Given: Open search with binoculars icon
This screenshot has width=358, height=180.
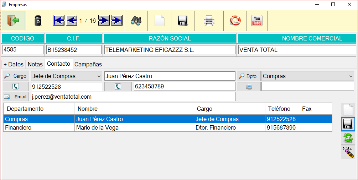Looking at the screenshot, I should [x=136, y=21].
